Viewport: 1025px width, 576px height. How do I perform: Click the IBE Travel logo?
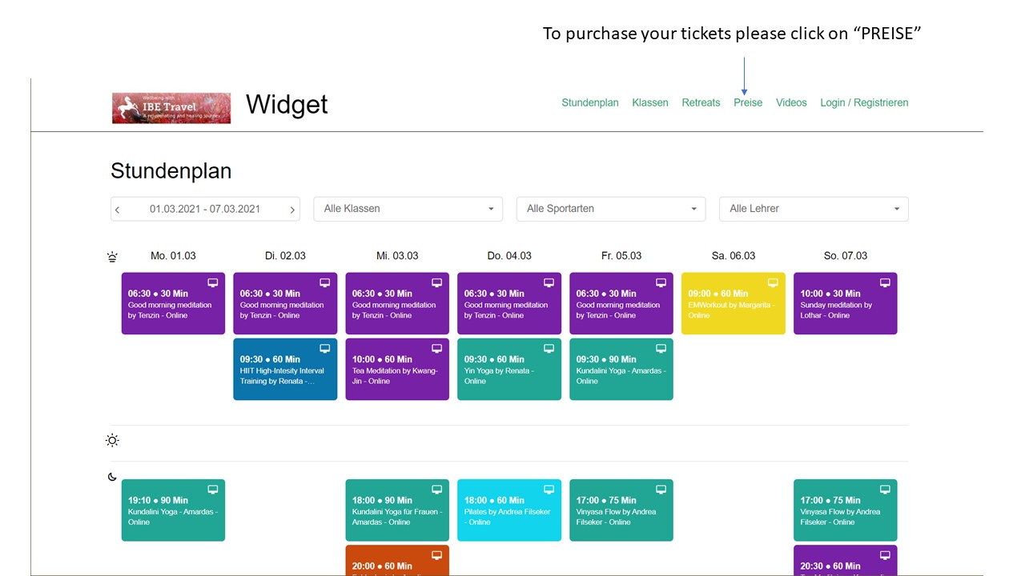click(x=171, y=108)
